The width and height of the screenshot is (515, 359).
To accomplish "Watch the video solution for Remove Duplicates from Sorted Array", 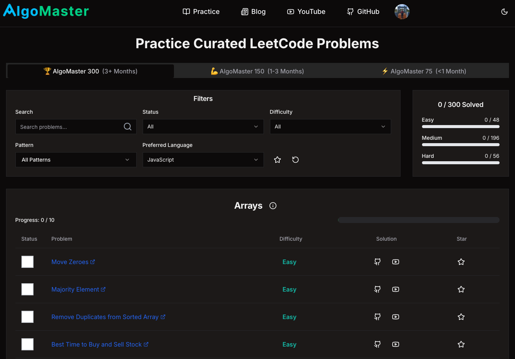I will (x=395, y=317).
